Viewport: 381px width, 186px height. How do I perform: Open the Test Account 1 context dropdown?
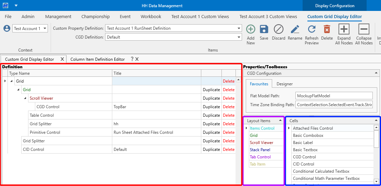tap(45, 28)
